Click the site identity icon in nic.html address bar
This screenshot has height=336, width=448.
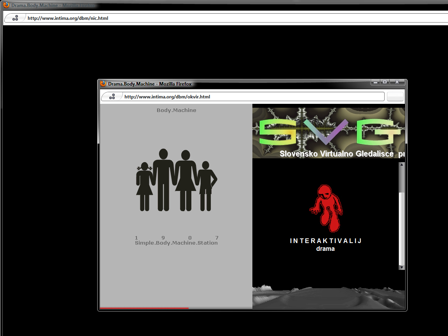pos(15,18)
